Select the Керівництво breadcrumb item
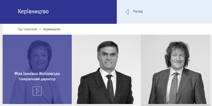The image size is (212, 106). [x=52, y=29]
